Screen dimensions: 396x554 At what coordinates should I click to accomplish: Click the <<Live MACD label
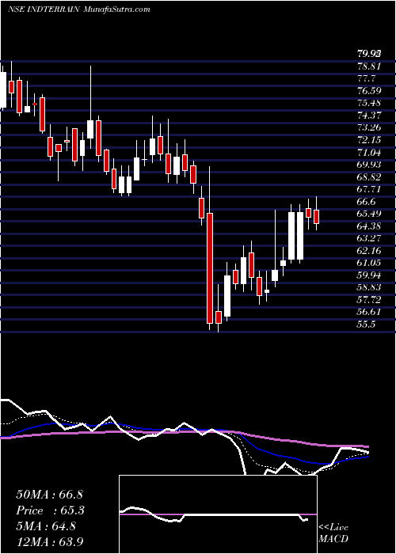point(333,533)
